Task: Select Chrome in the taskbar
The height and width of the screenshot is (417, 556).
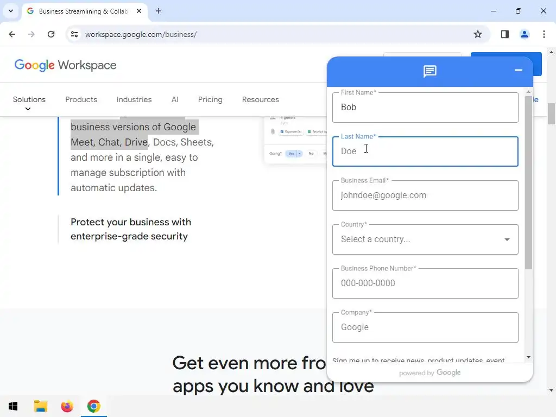Action: [93, 406]
